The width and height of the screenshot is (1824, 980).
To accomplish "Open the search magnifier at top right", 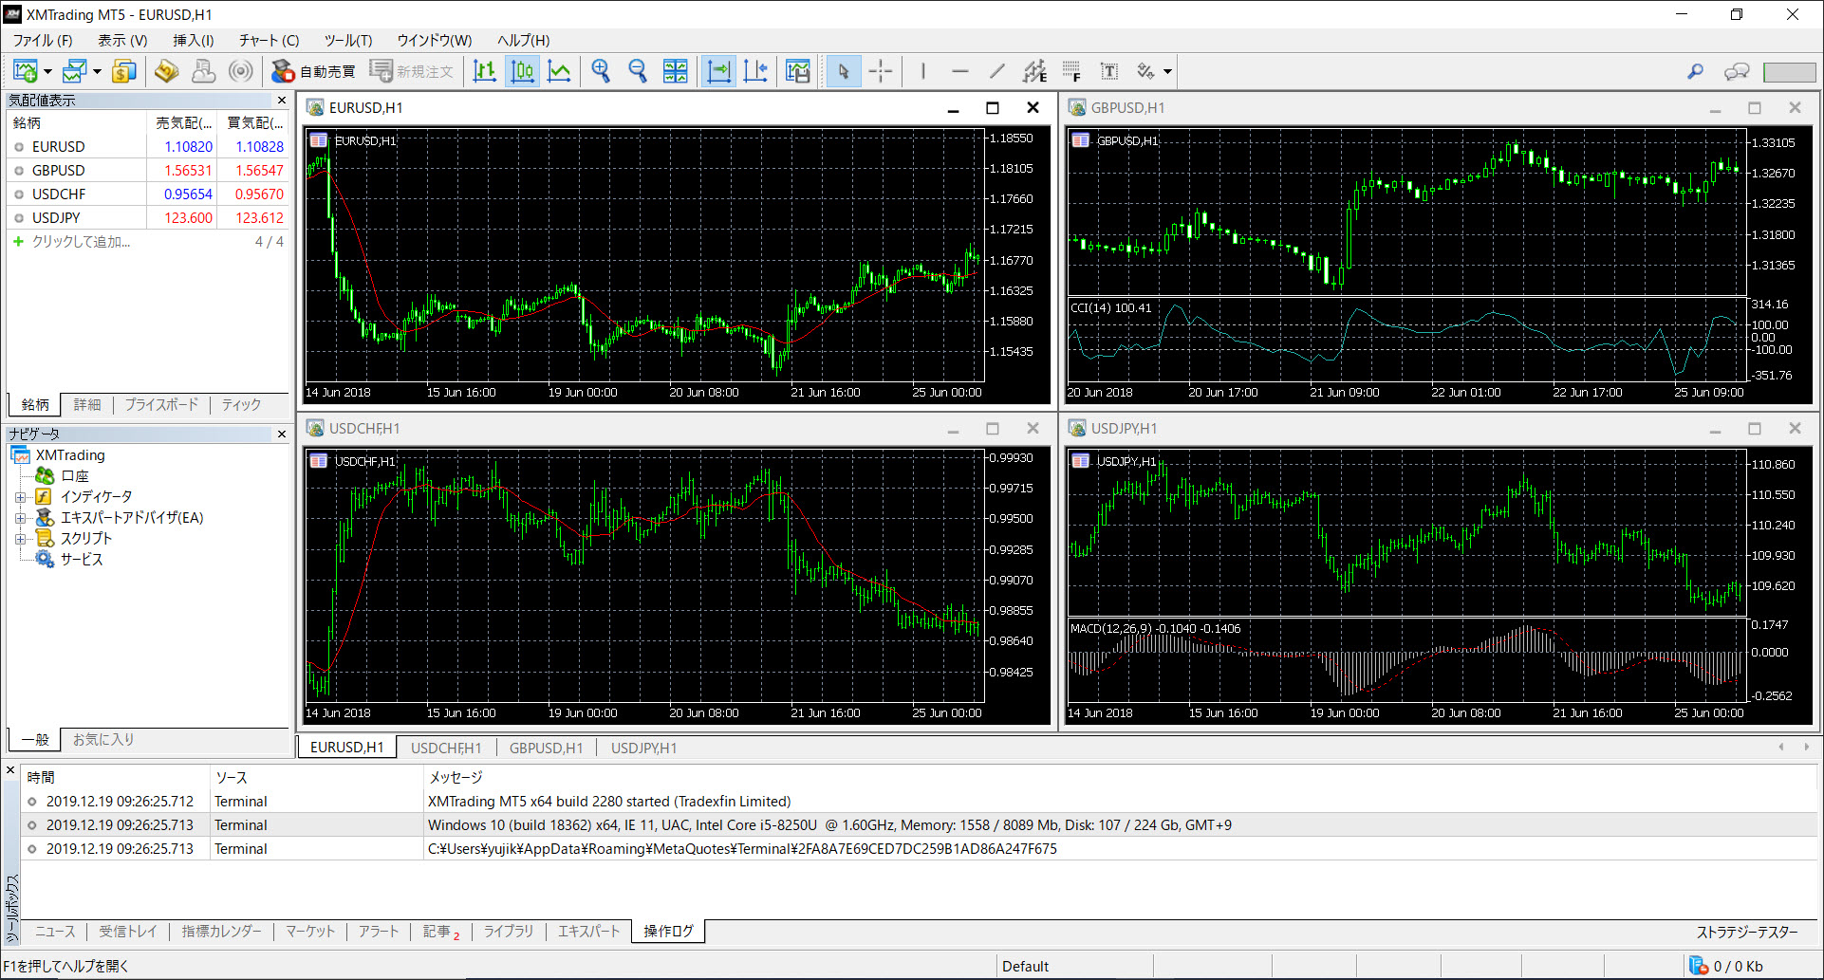I will point(1695,71).
